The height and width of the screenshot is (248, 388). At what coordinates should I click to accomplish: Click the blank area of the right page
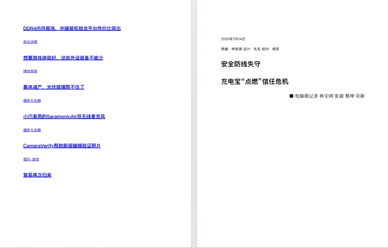click(x=291, y=175)
